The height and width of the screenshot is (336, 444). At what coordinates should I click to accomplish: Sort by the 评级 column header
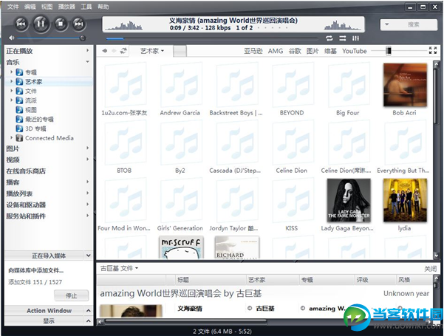[x=375, y=280]
